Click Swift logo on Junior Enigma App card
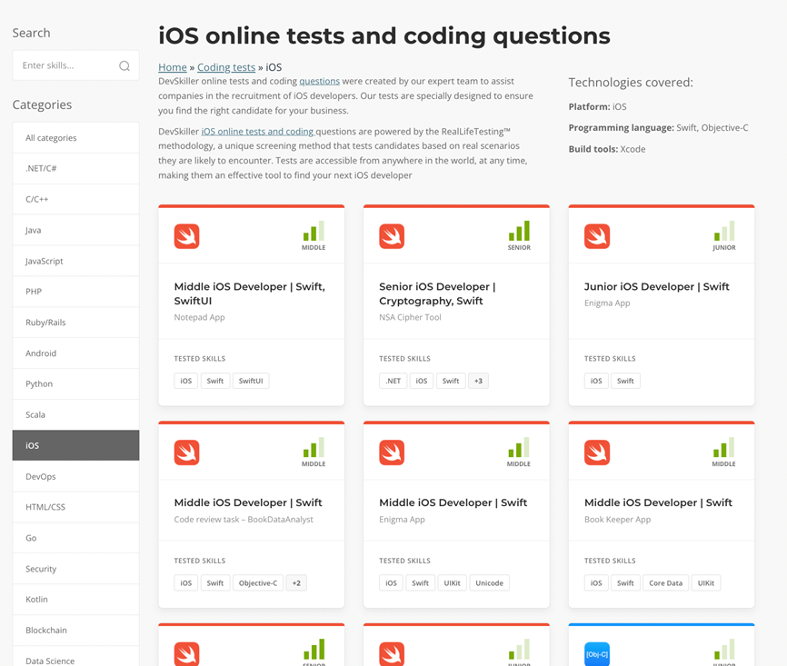Image resolution: width=787 pixels, height=666 pixels. pos(597,236)
